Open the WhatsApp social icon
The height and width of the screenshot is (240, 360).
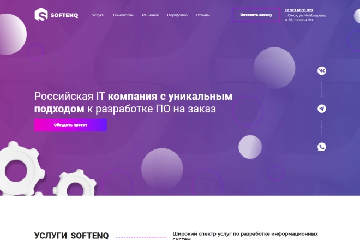tap(322, 146)
